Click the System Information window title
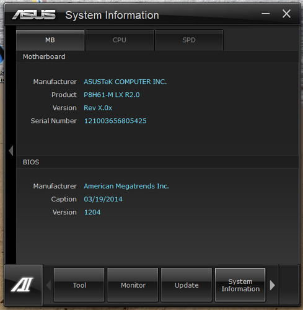The image size is (303, 310). point(112,15)
